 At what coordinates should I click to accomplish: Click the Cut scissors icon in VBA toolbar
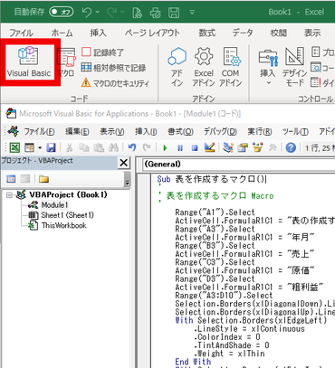click(x=70, y=147)
